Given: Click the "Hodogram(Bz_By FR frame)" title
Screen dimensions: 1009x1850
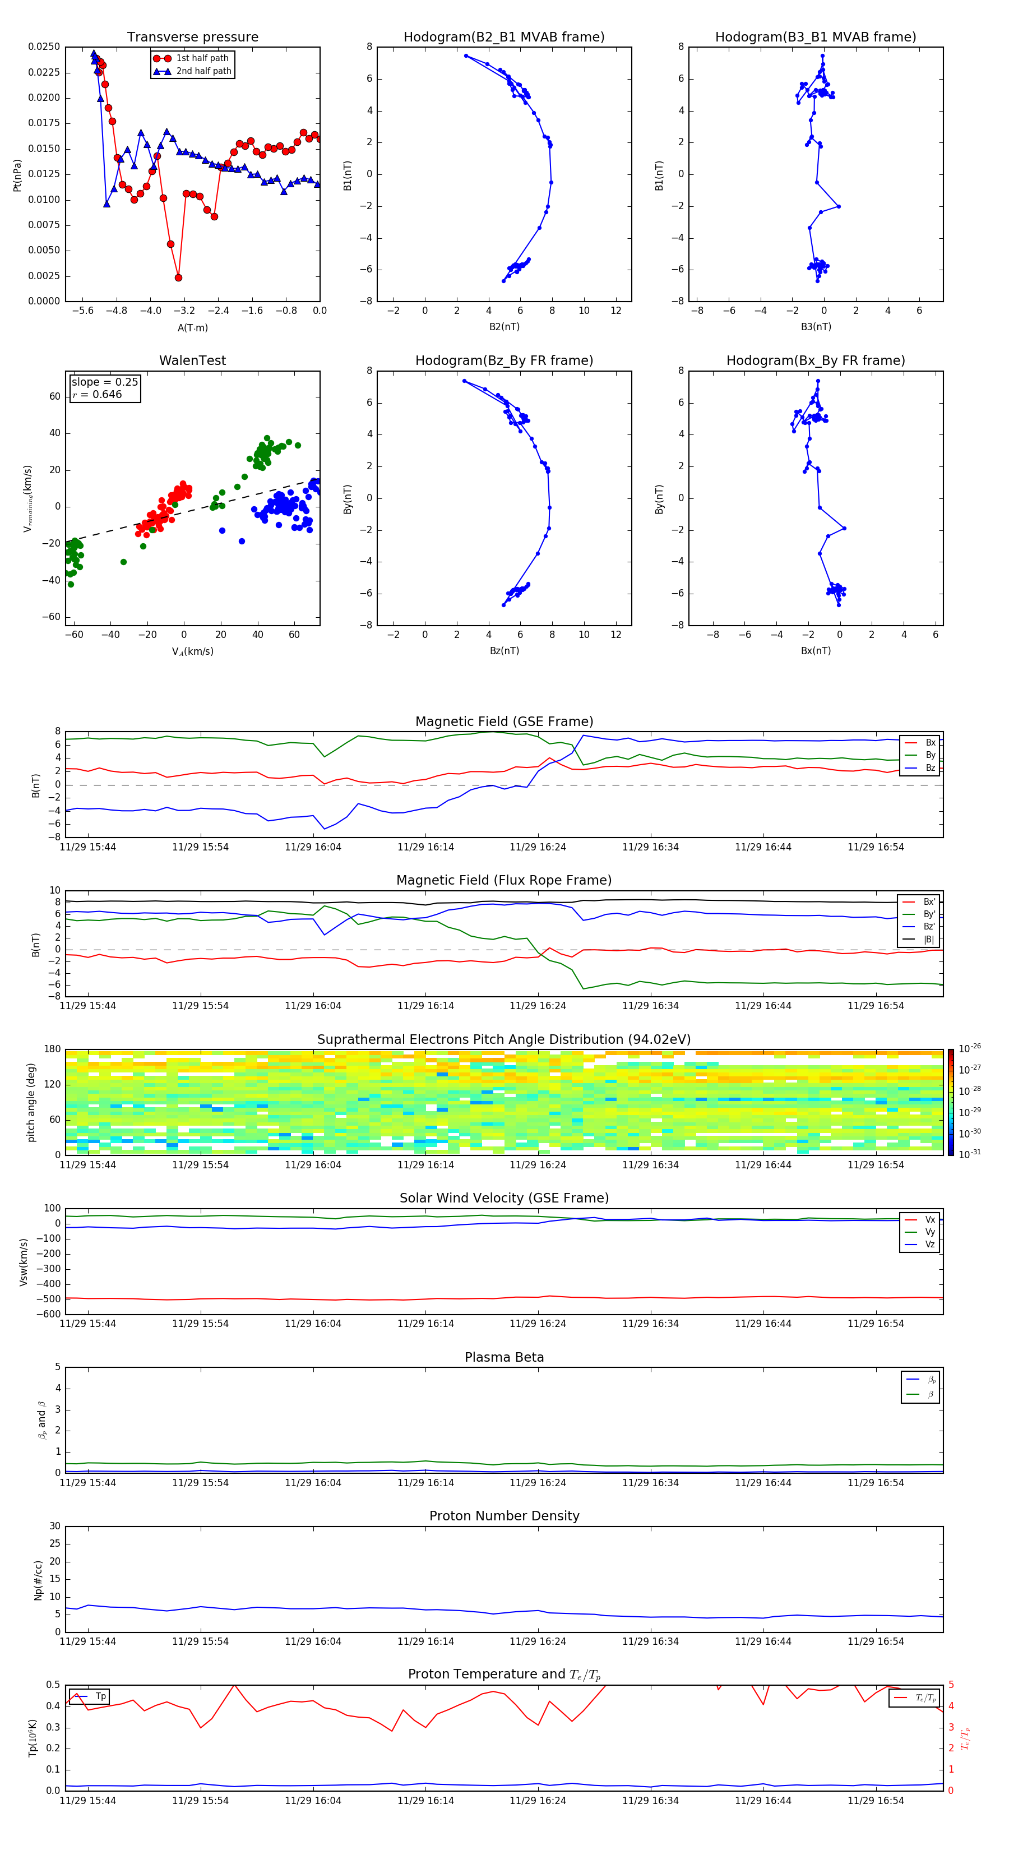Looking at the screenshot, I should [504, 360].
